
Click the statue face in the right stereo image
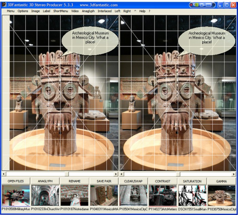click(176, 102)
